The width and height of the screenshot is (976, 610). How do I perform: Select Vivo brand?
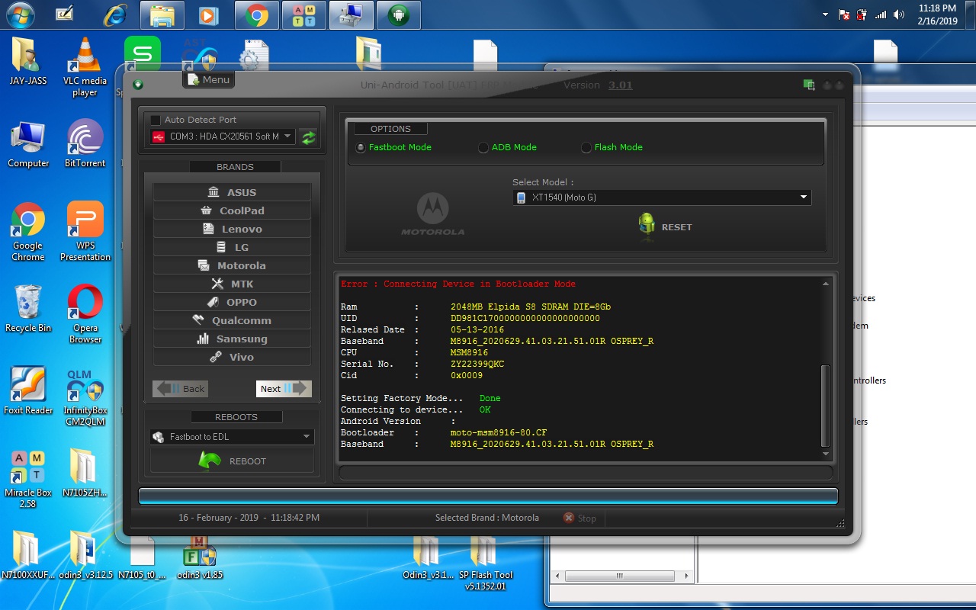[x=232, y=357]
